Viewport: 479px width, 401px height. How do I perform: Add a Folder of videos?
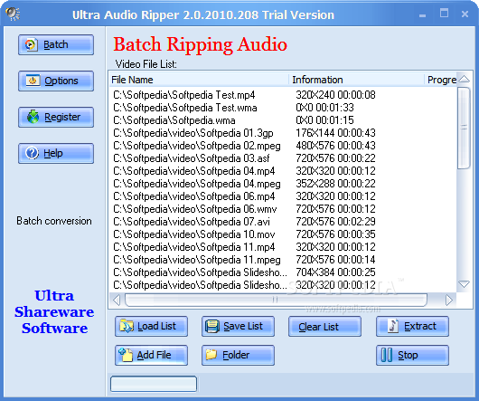238,355
